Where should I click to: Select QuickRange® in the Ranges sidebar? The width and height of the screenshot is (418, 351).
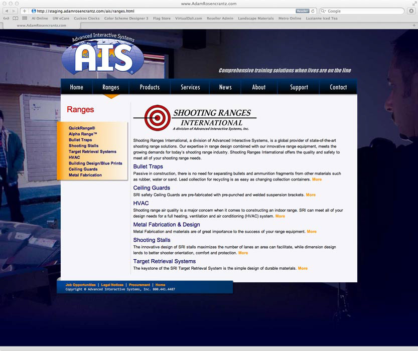tap(82, 128)
